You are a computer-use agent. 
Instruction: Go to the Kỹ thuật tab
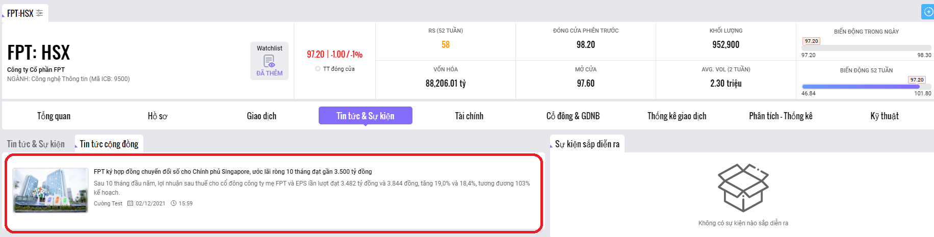884,116
